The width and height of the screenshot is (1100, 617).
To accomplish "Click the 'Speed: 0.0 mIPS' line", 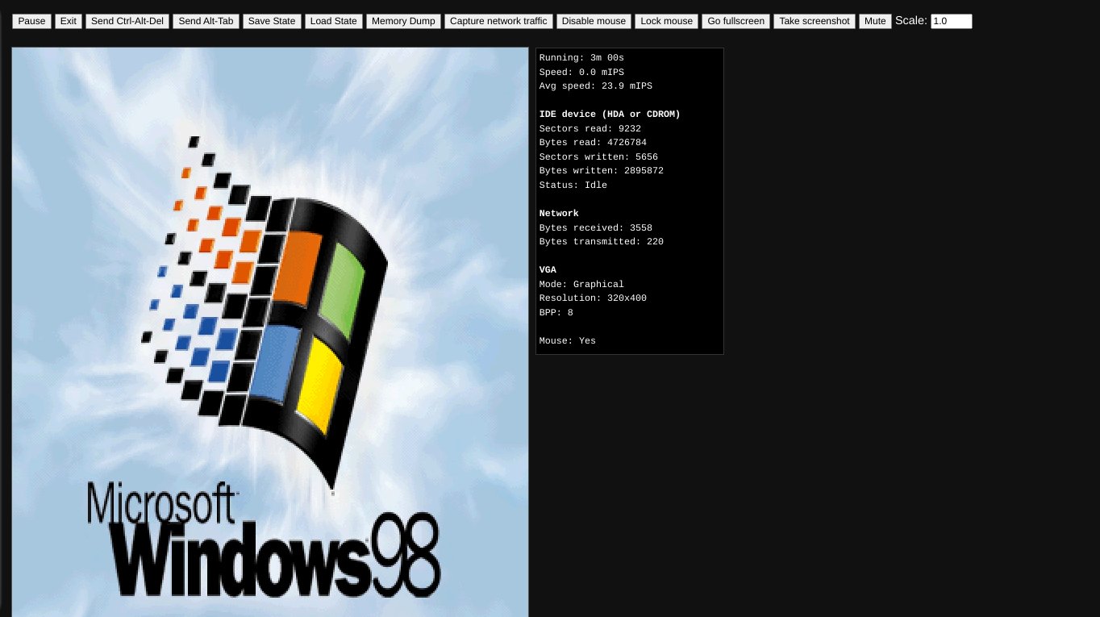I will [x=581, y=73].
